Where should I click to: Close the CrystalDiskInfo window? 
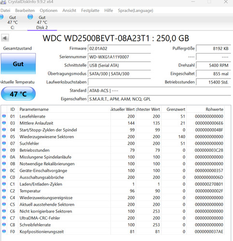click(226, 2)
